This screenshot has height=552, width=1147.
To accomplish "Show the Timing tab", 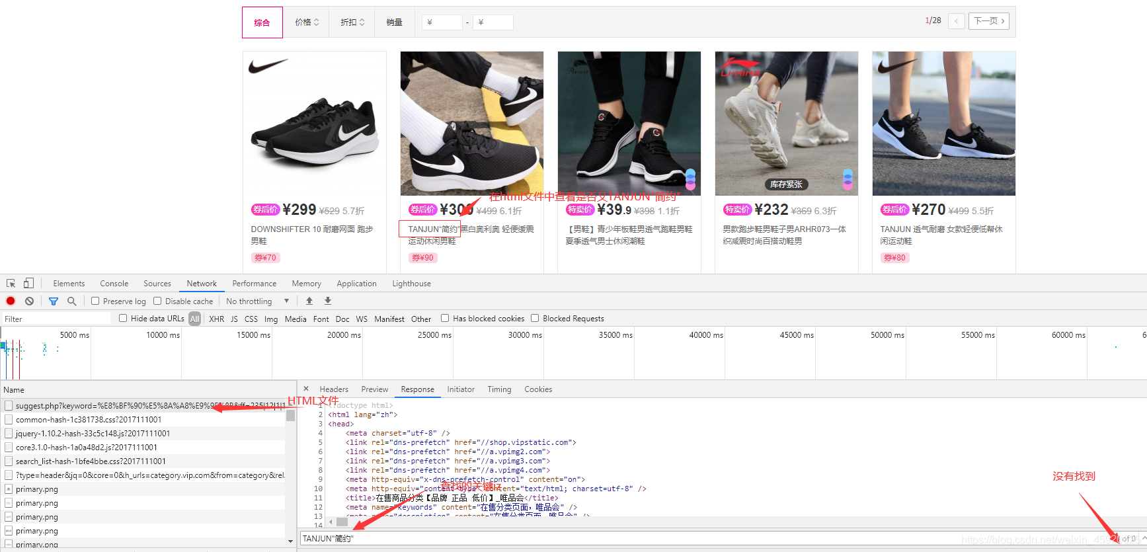I will click(x=499, y=389).
